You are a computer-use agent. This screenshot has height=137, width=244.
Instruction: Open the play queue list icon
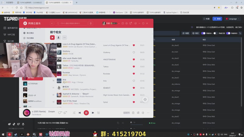pos(99,113)
